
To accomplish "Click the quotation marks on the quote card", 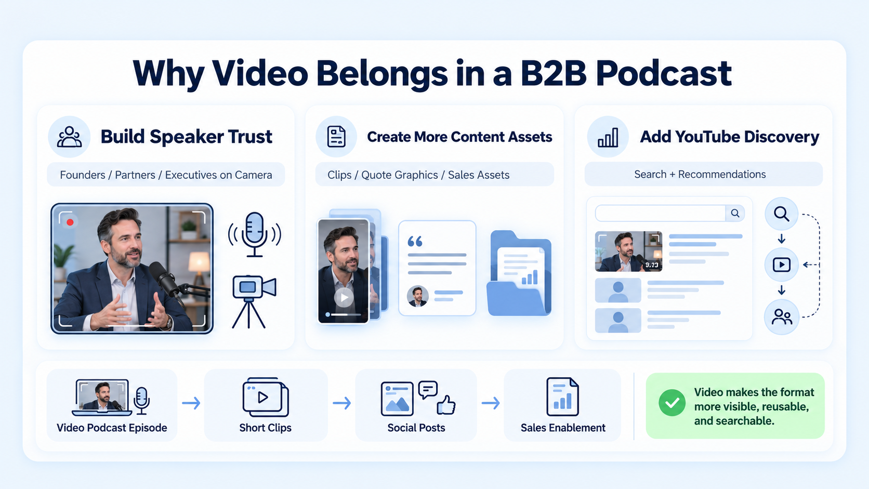I will [x=415, y=241].
